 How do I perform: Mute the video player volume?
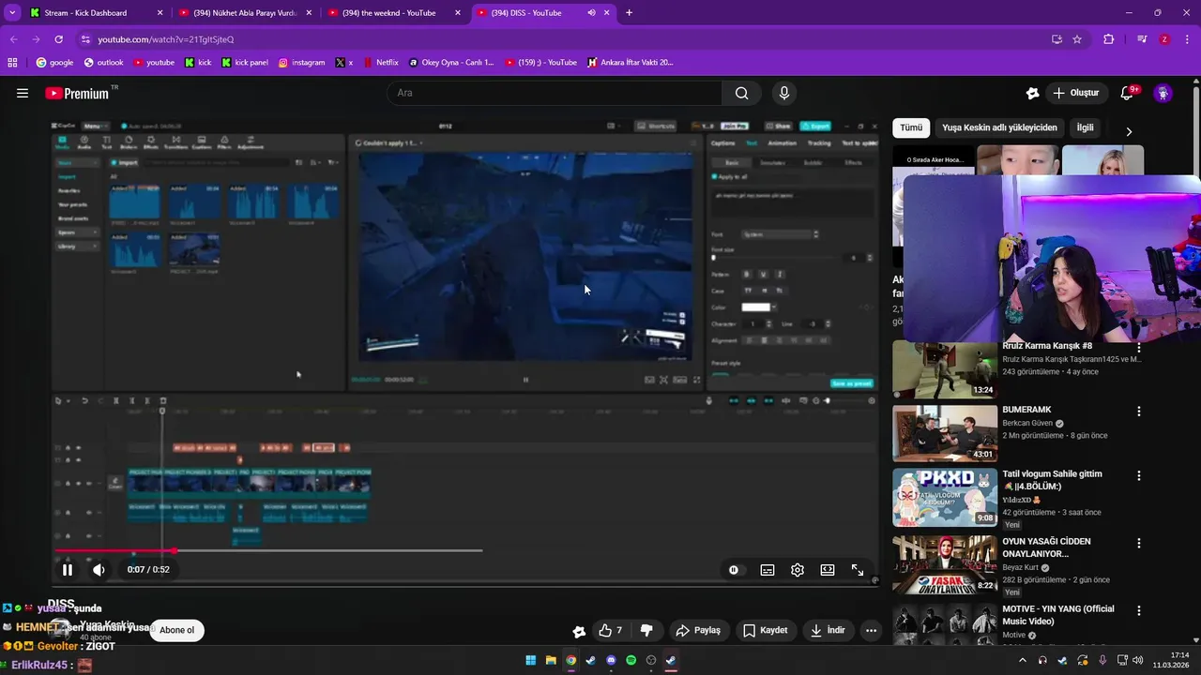[x=99, y=570]
